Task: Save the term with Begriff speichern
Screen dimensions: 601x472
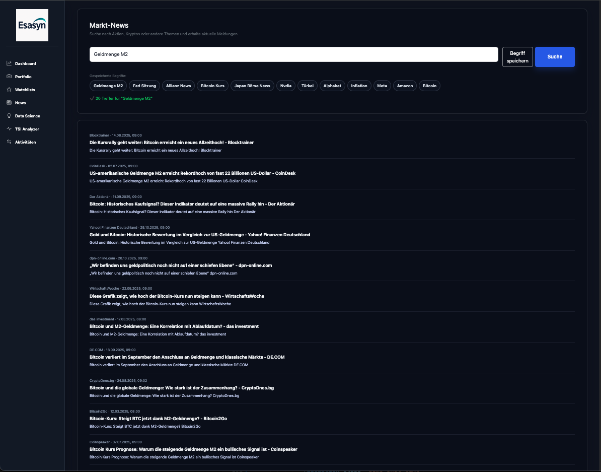Action: click(517, 57)
